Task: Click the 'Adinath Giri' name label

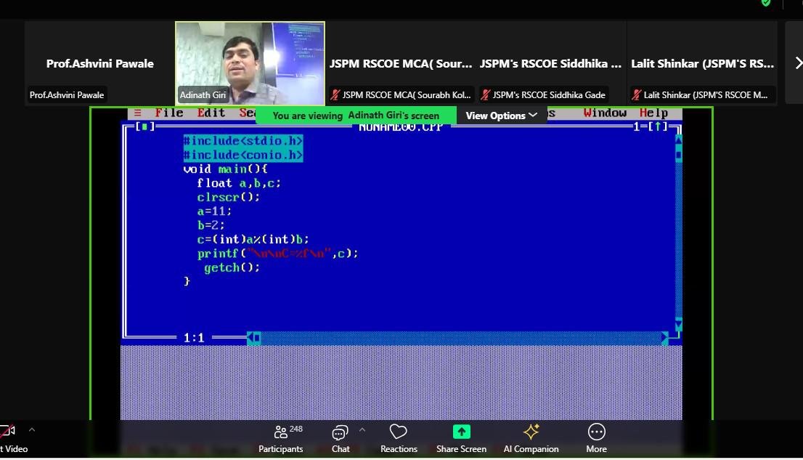Action: click(x=203, y=95)
